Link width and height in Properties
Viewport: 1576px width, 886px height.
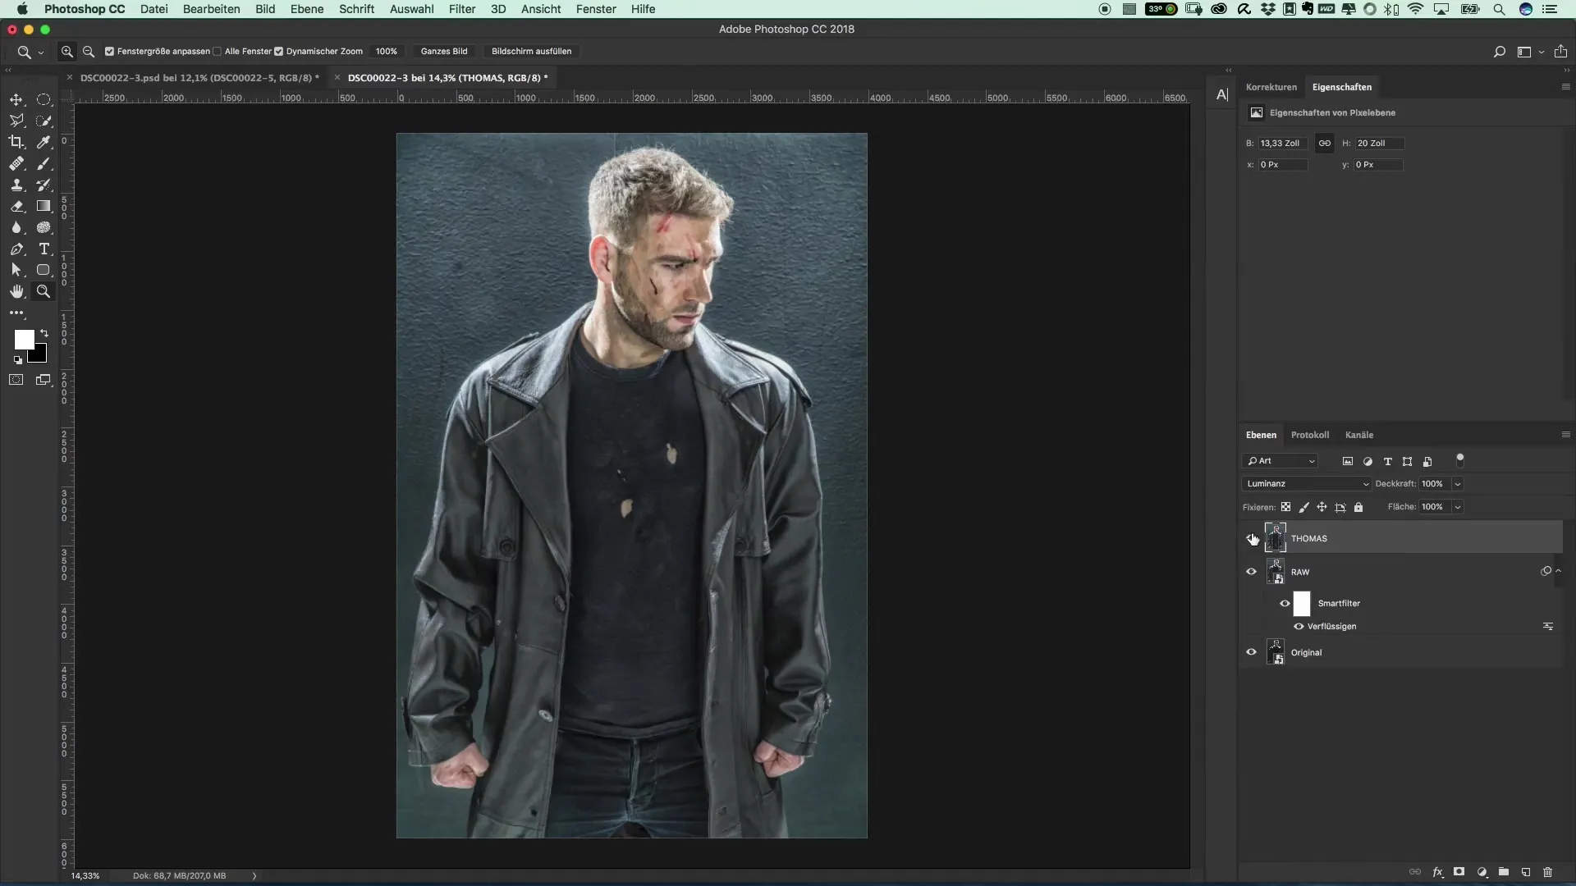tap(1324, 143)
